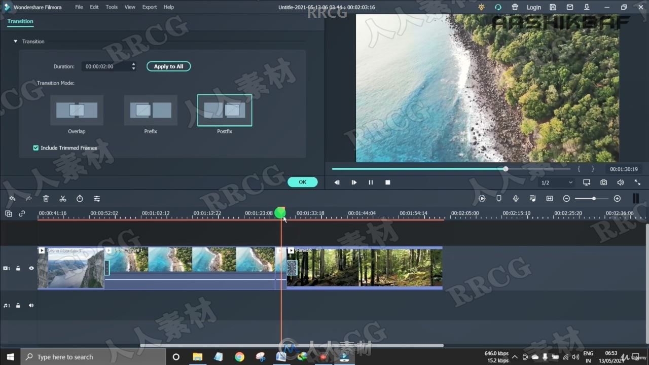The width and height of the screenshot is (649, 365).
Task: Select the Prefix transition mode
Action: click(x=151, y=110)
